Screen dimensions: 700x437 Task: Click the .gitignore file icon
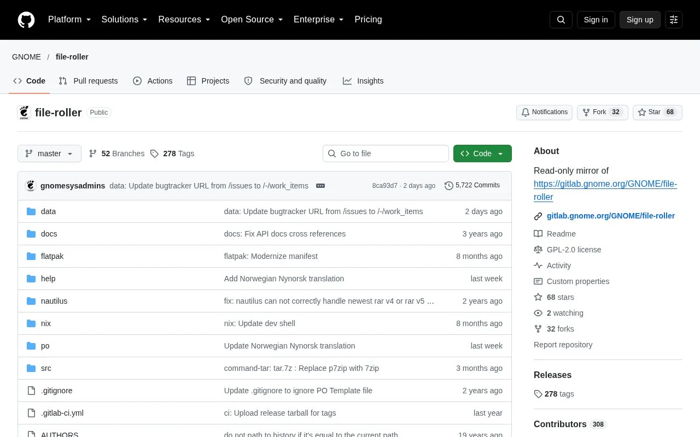pyautogui.click(x=31, y=391)
